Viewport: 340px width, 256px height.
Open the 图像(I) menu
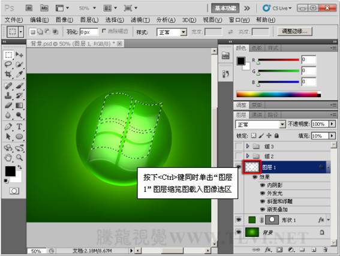(x=64, y=20)
